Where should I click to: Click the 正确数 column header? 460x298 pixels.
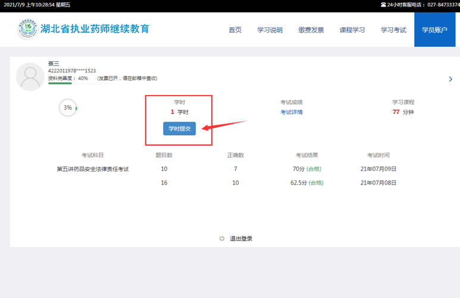click(236, 155)
